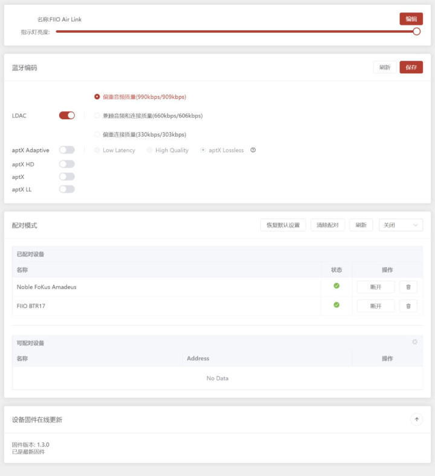
Task: Open the 关闭 pairing mode dropdown
Action: (x=401, y=225)
